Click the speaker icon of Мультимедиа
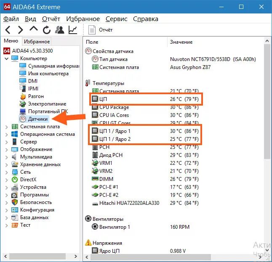Image resolution: width=272 pixels, height=262 pixels. [14, 157]
